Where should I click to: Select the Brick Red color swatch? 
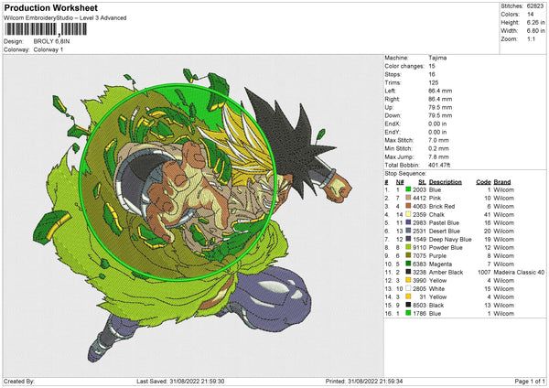(408, 206)
